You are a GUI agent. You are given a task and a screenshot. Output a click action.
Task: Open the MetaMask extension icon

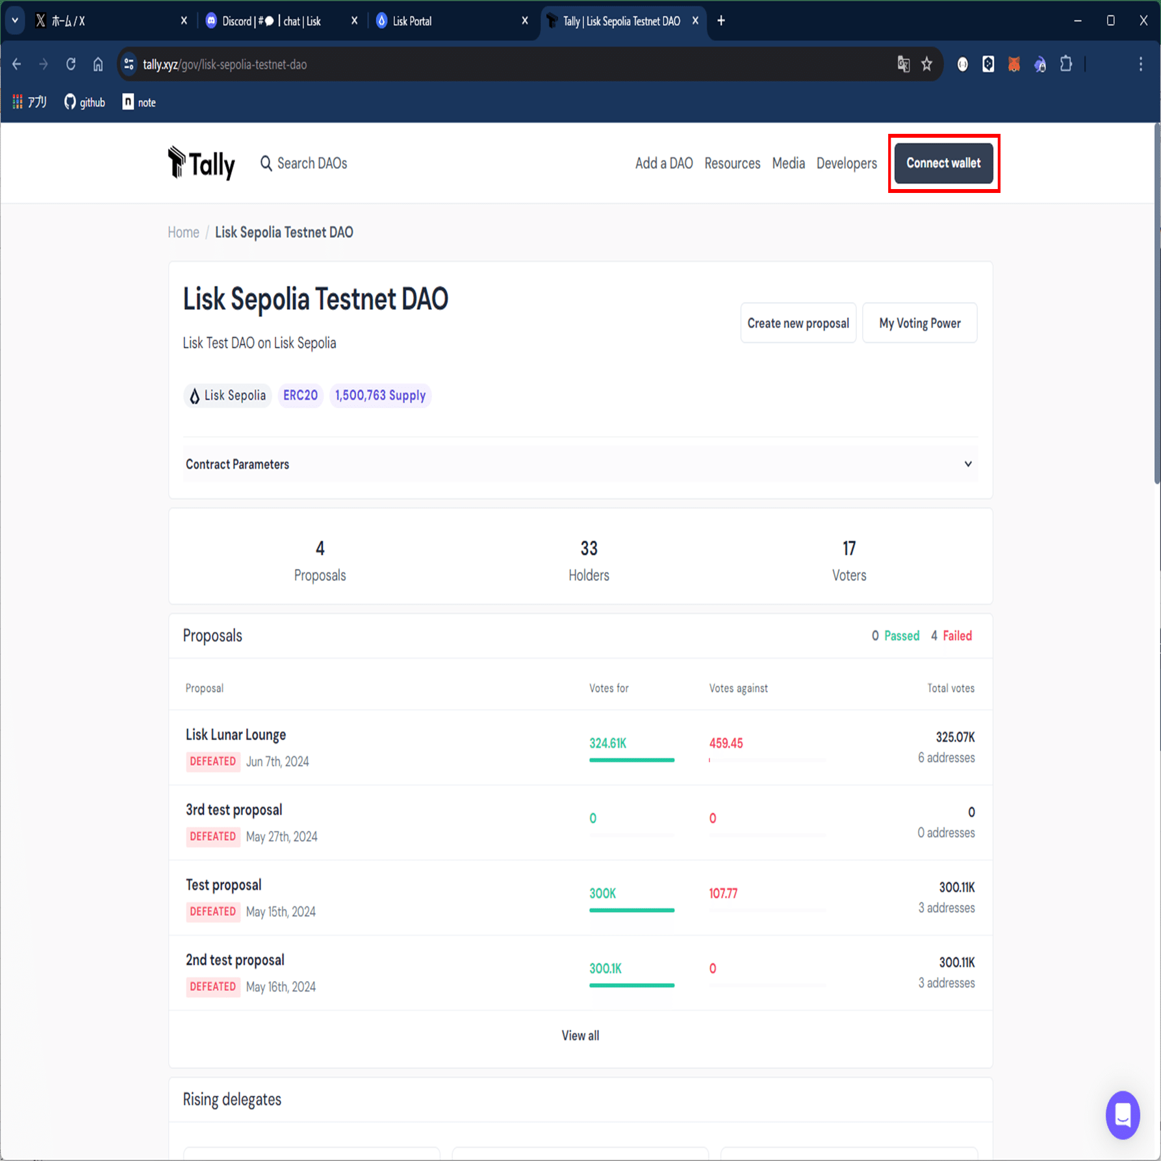pyautogui.click(x=1014, y=64)
